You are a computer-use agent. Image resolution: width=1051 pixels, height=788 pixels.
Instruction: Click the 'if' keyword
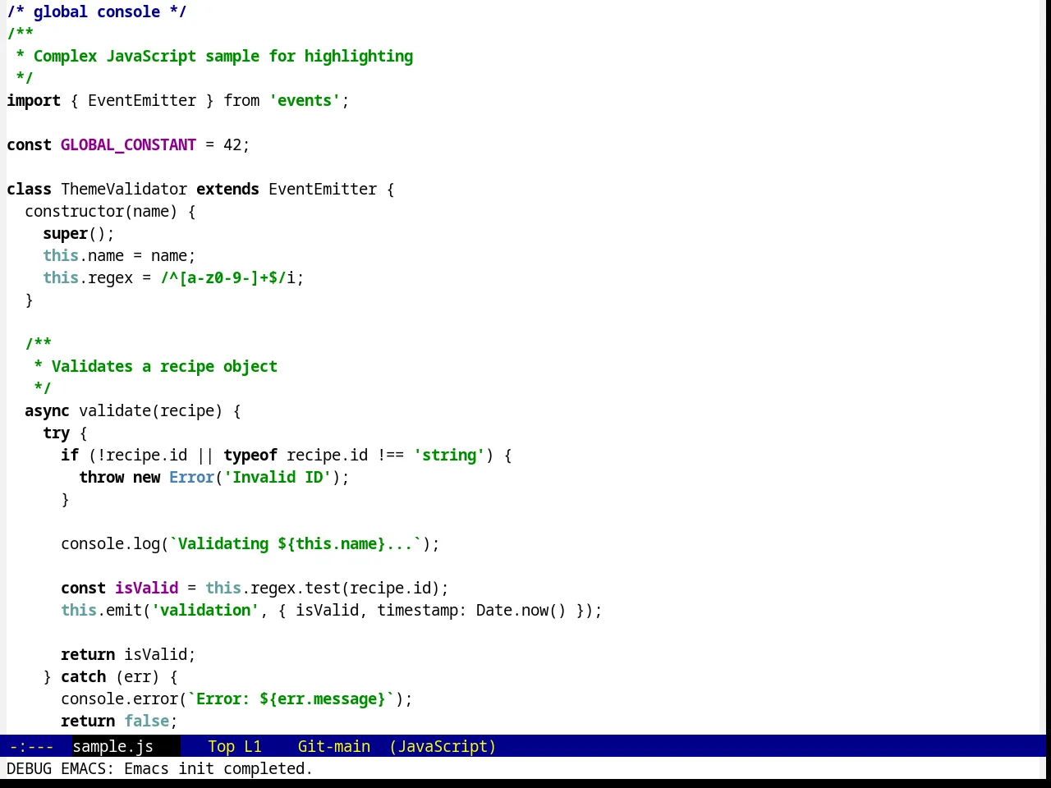(x=70, y=455)
